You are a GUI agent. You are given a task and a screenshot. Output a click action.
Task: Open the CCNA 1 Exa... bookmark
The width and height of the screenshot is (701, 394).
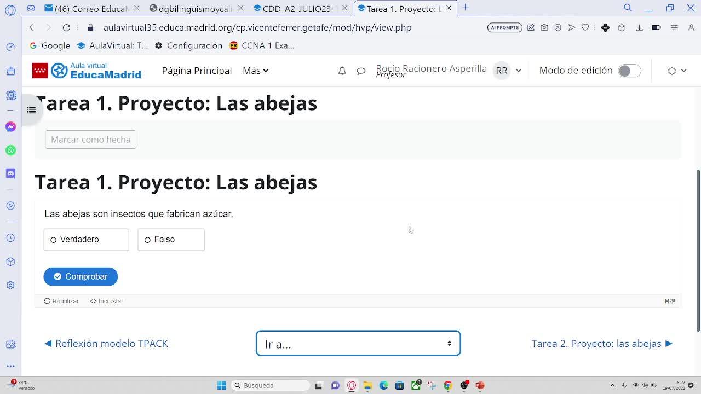[x=262, y=45]
